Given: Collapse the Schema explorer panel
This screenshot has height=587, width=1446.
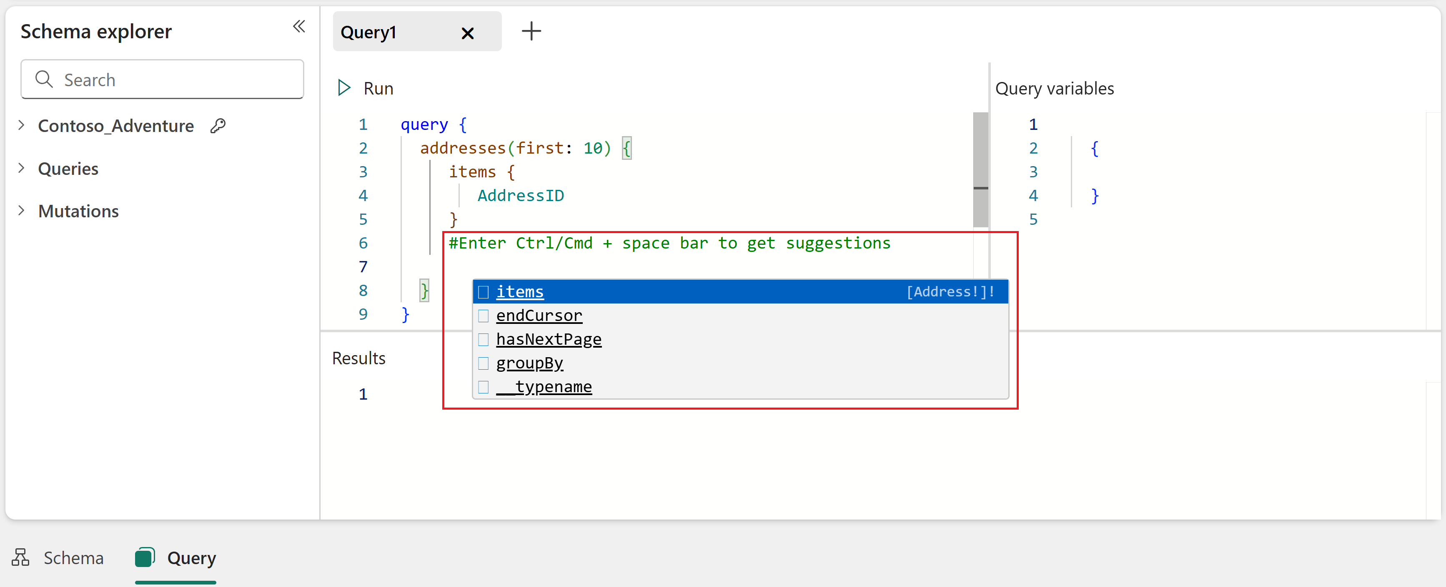Looking at the screenshot, I should tap(298, 26).
